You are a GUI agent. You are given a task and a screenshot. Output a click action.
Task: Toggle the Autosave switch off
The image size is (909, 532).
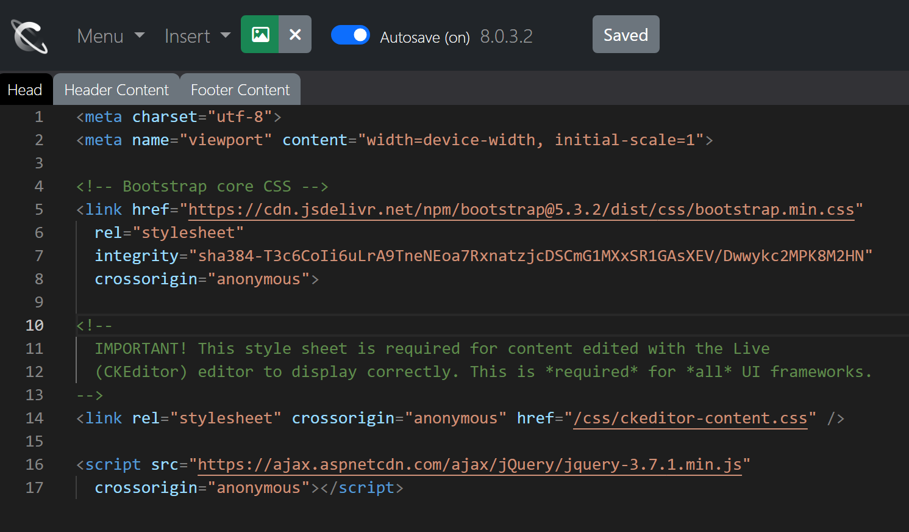[351, 35]
